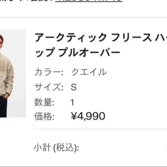The height and width of the screenshot is (167, 167).
Task: Click the horizontal separator above product card
Action: pos(83,18)
